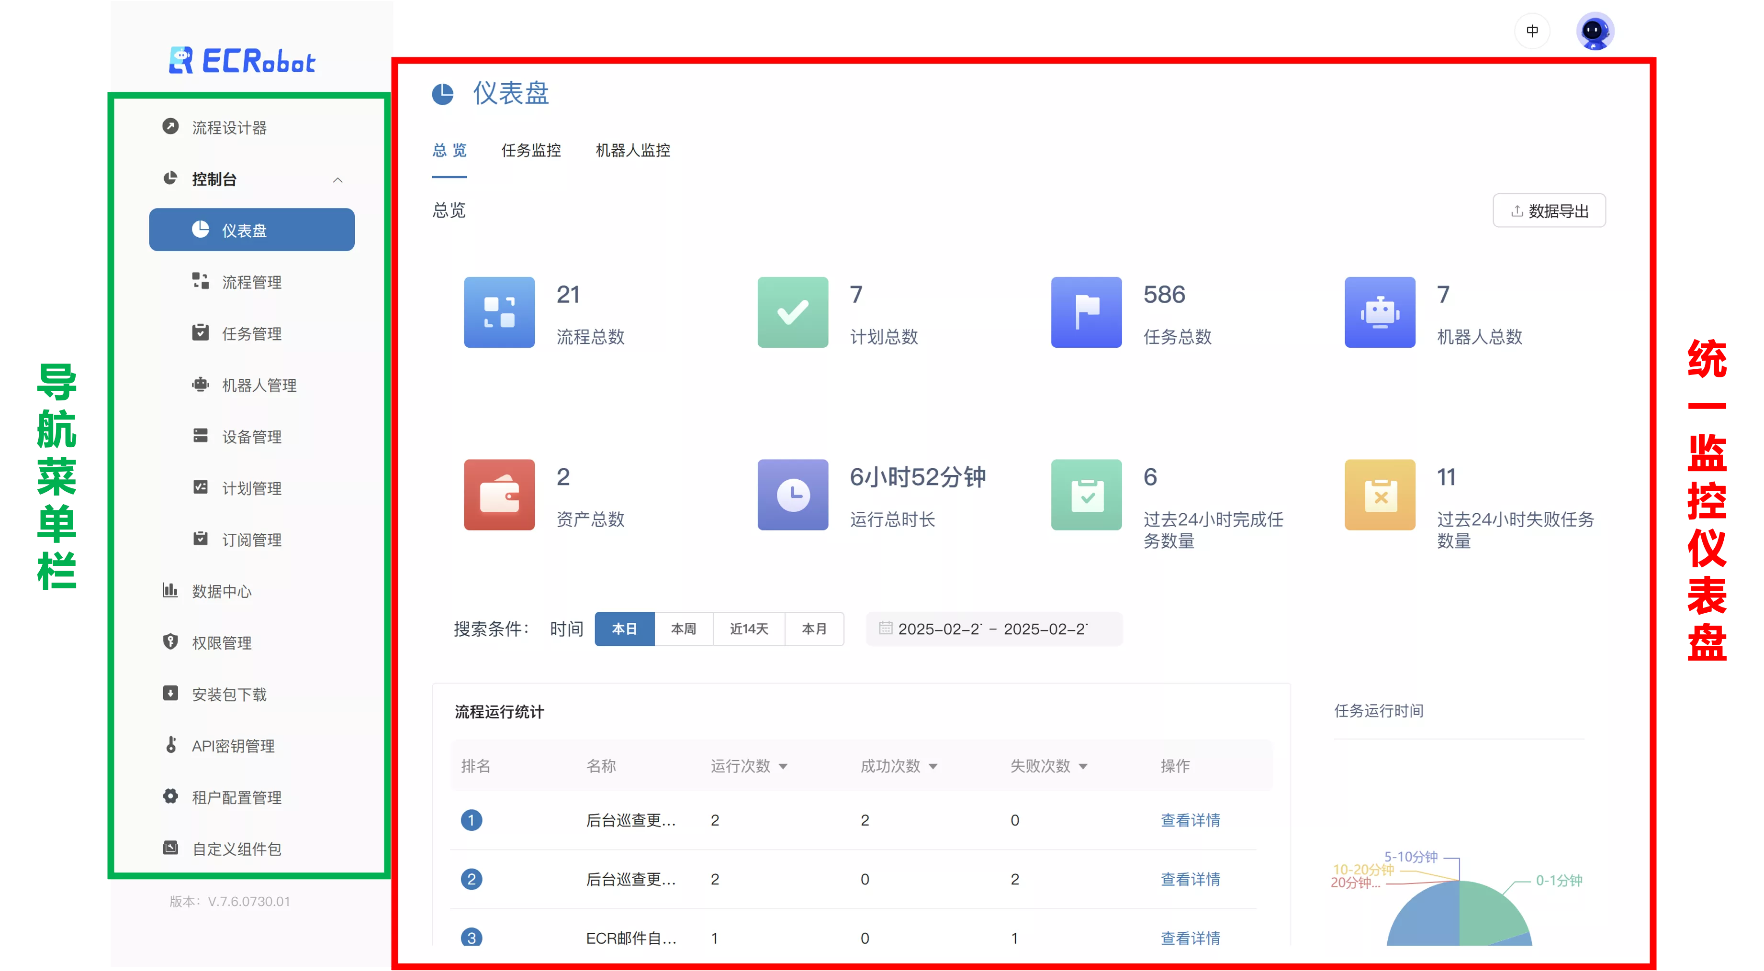Select the 本月 time filter

814,629
